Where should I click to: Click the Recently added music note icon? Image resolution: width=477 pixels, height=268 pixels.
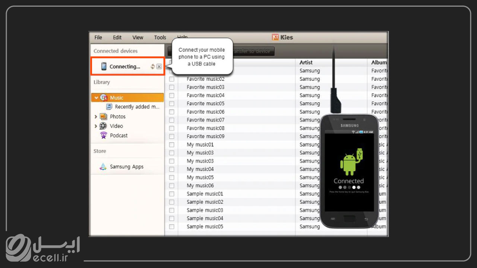point(109,107)
